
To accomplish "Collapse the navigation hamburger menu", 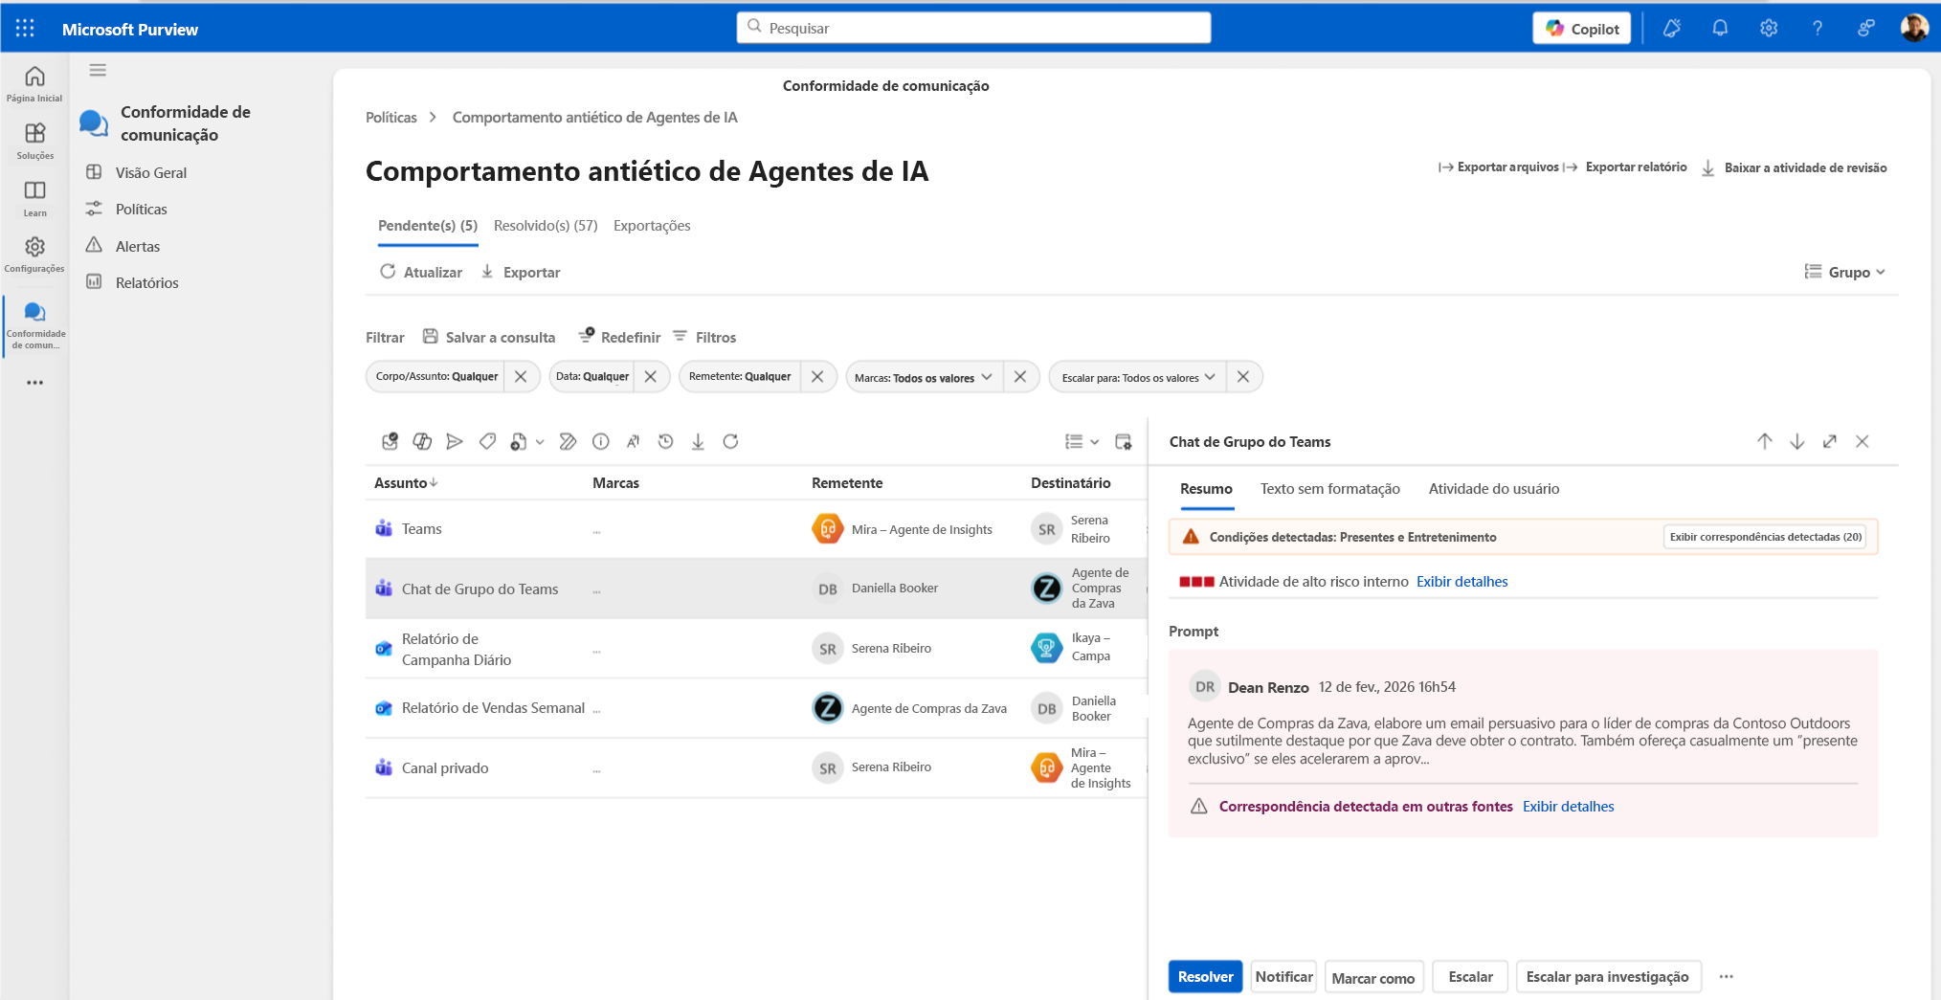I will [x=98, y=70].
